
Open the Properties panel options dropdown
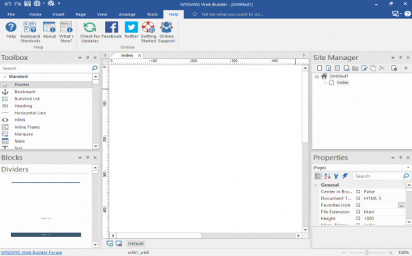393,158
